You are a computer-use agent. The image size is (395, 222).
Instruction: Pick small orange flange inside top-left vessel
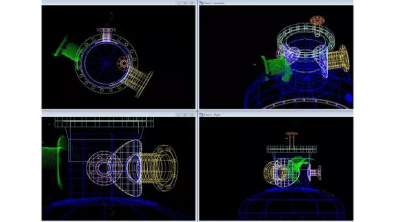tap(123, 63)
